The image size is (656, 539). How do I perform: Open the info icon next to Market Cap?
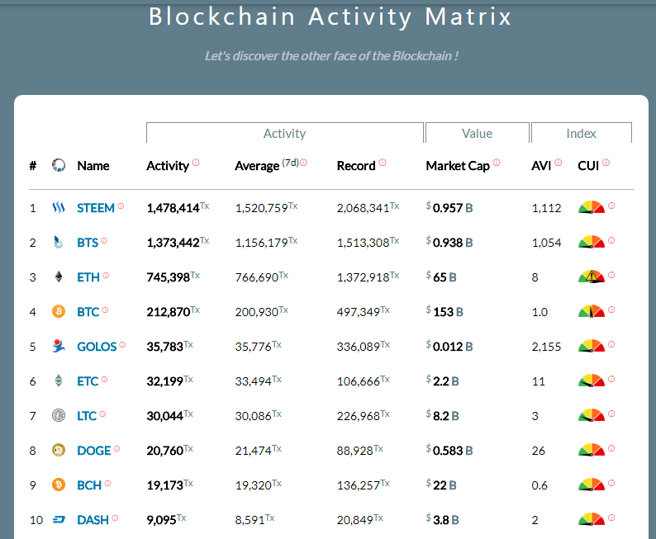pyautogui.click(x=497, y=162)
